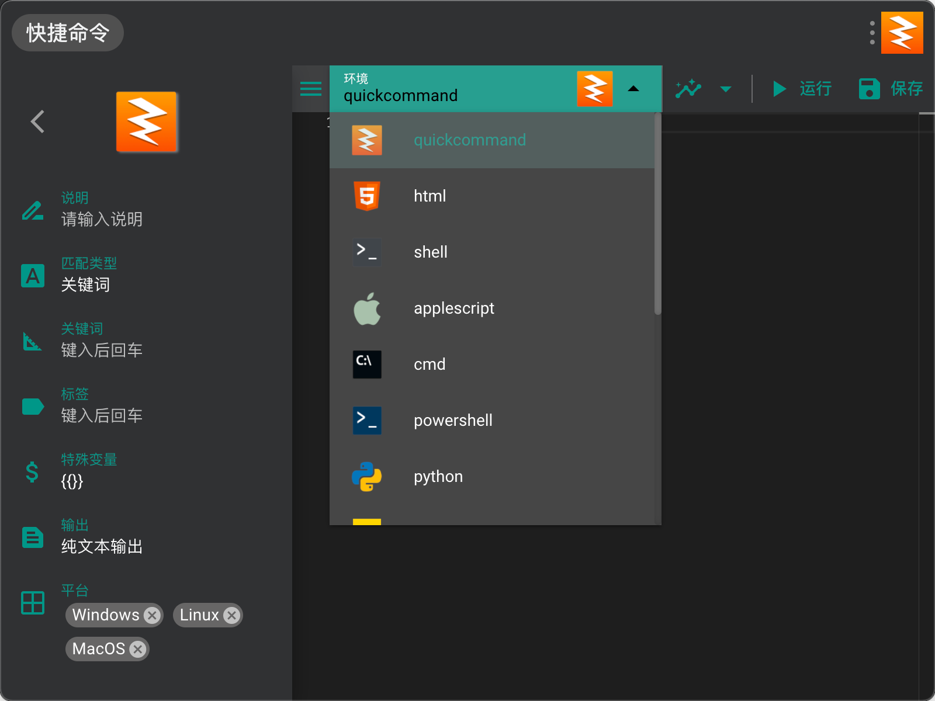Click the dropdown list scrollbar thumb
The height and width of the screenshot is (701, 935).
pos(657,214)
